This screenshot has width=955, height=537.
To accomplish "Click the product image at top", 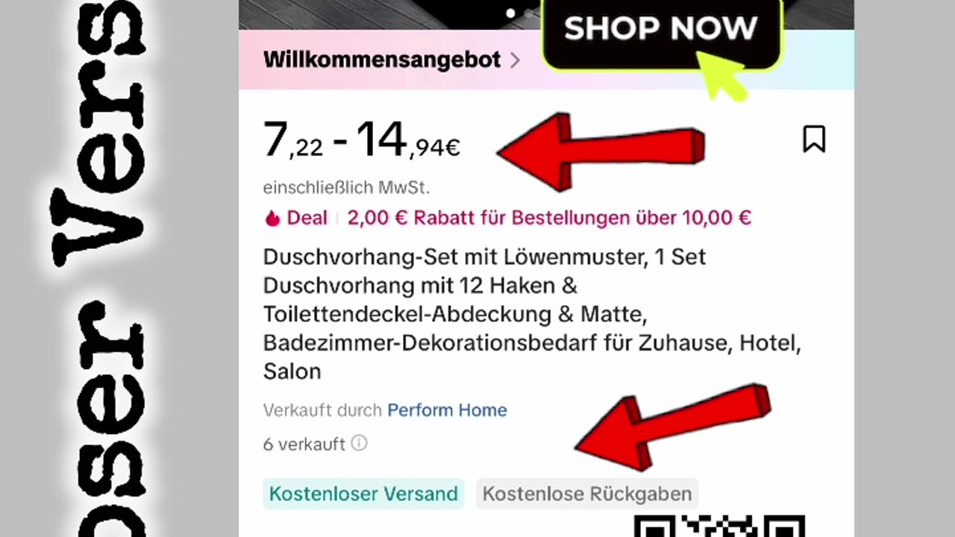I will [x=389, y=15].
